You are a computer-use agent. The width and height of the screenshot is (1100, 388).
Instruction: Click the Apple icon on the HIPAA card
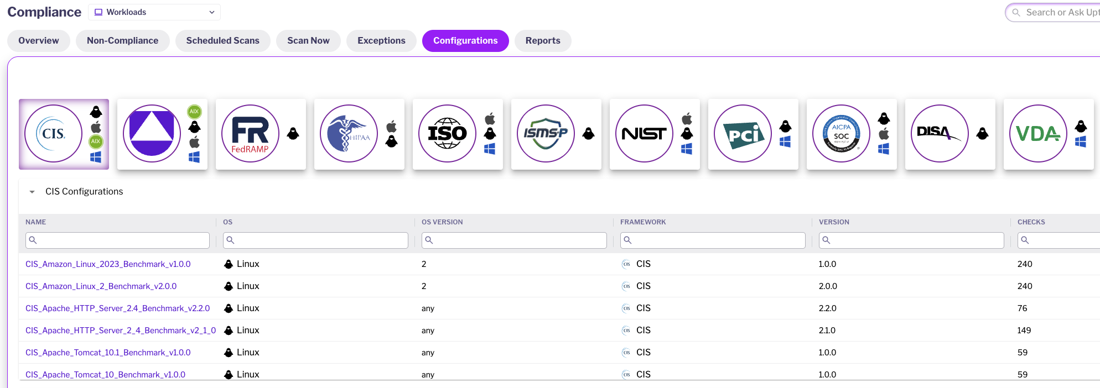point(392,127)
